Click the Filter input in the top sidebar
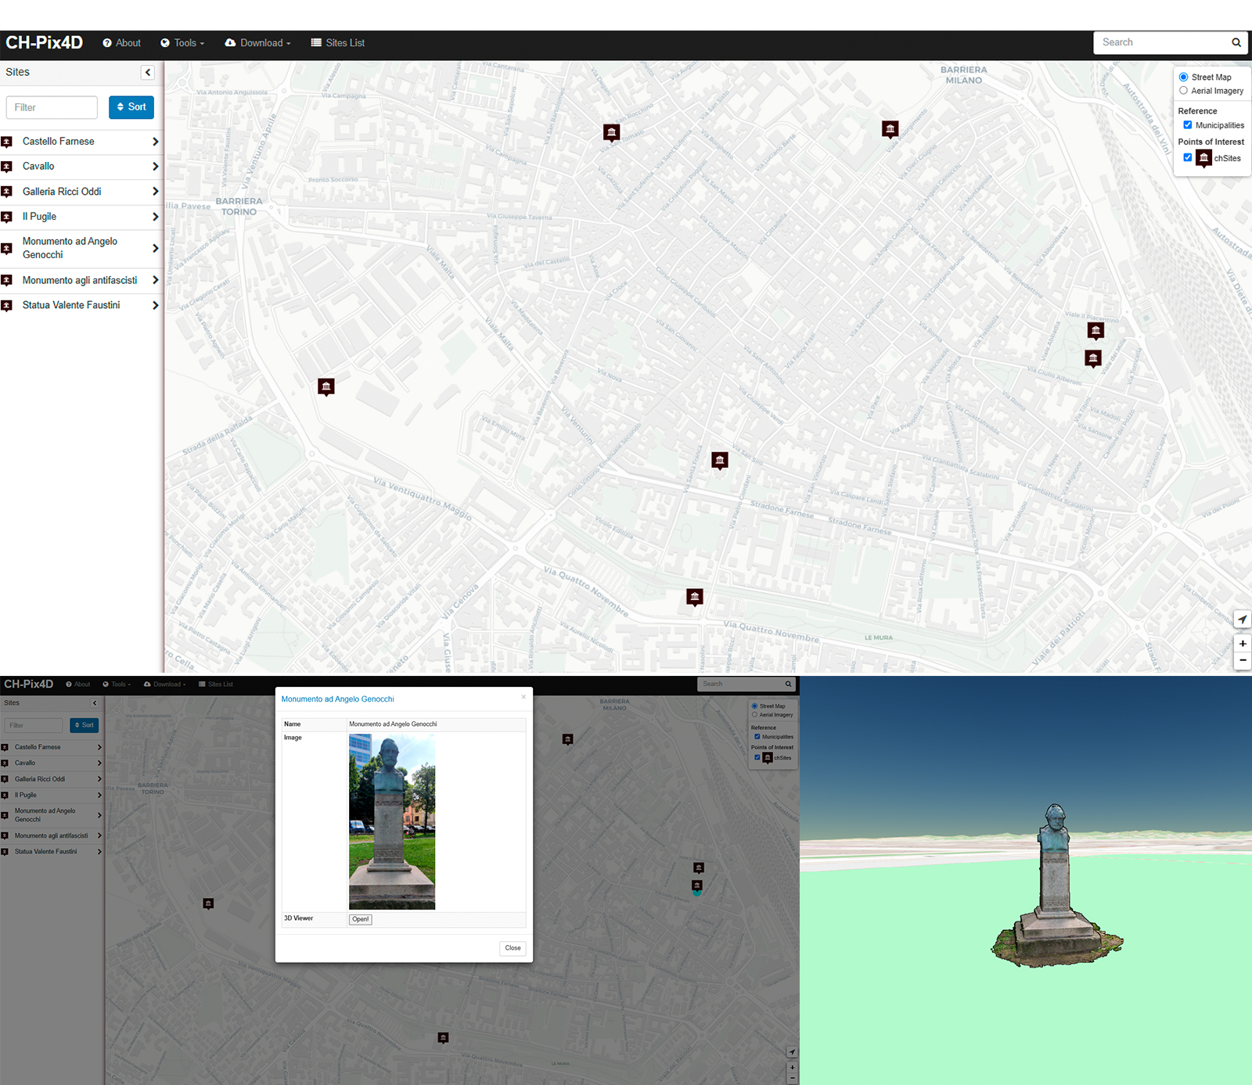The width and height of the screenshot is (1252, 1085). pyautogui.click(x=52, y=107)
